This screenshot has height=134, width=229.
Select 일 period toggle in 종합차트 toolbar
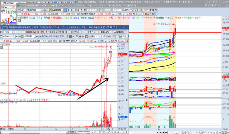(x=65, y=10)
